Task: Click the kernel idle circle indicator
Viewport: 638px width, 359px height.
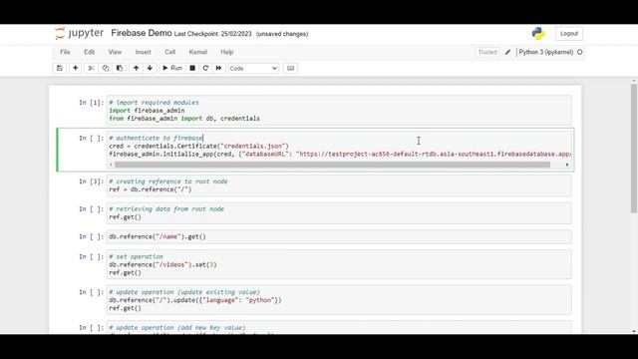Action: point(580,52)
